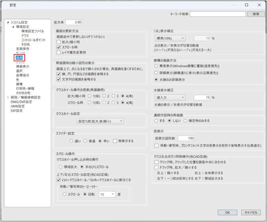This screenshot has width=267, height=222.
Task: Collapse the システム設定 tree node
Action: pos(8,22)
